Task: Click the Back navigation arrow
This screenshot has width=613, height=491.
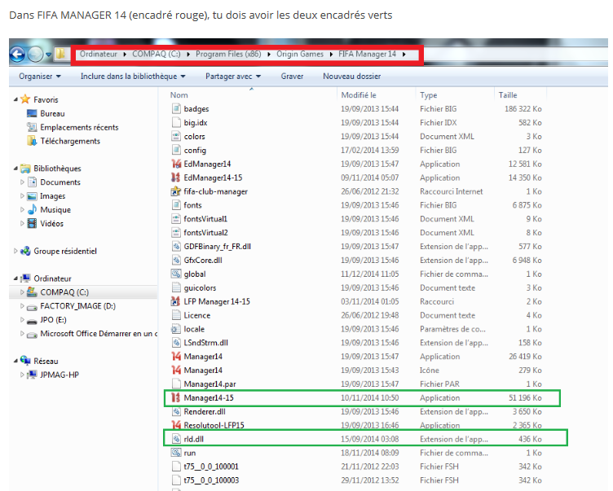Action: click(x=18, y=55)
